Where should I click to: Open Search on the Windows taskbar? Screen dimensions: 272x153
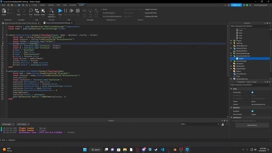[x=96, y=150]
